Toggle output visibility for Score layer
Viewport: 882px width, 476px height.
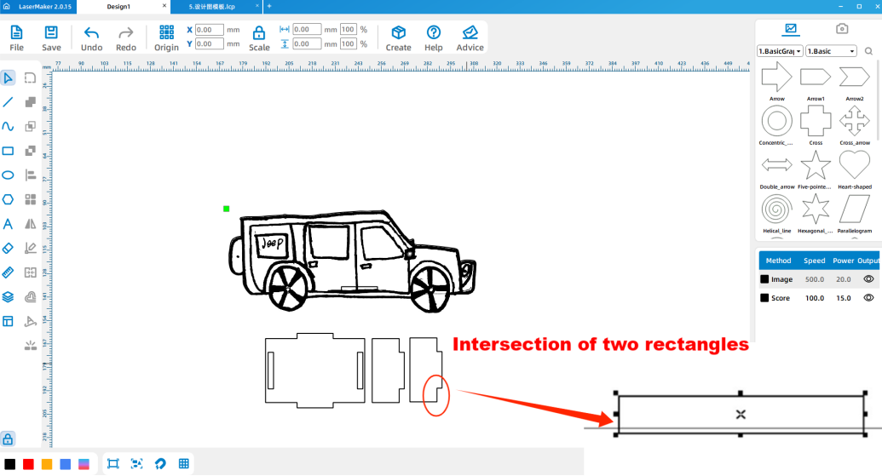[868, 298]
